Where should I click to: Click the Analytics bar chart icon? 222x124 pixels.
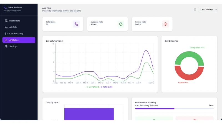tap(6, 40)
